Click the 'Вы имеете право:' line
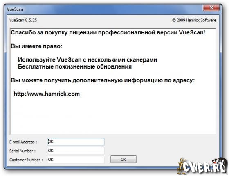This screenshot has width=229, height=176. 36,46
